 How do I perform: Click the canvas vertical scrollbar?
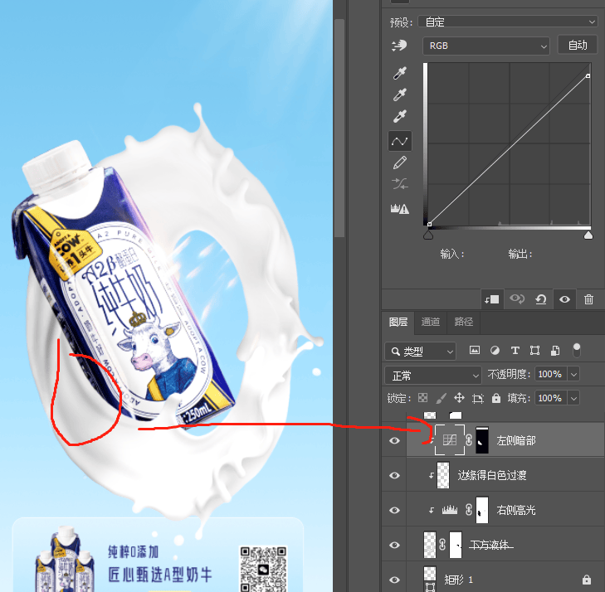click(x=339, y=128)
